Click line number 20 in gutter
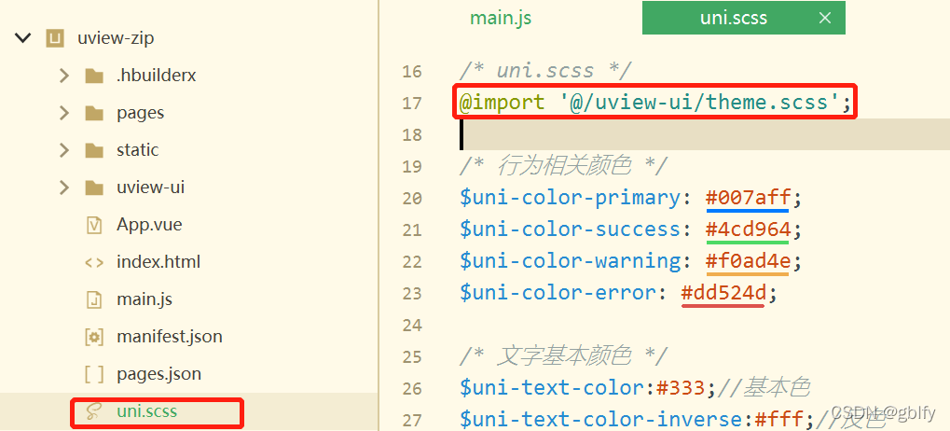The height and width of the screenshot is (431, 950). click(412, 198)
